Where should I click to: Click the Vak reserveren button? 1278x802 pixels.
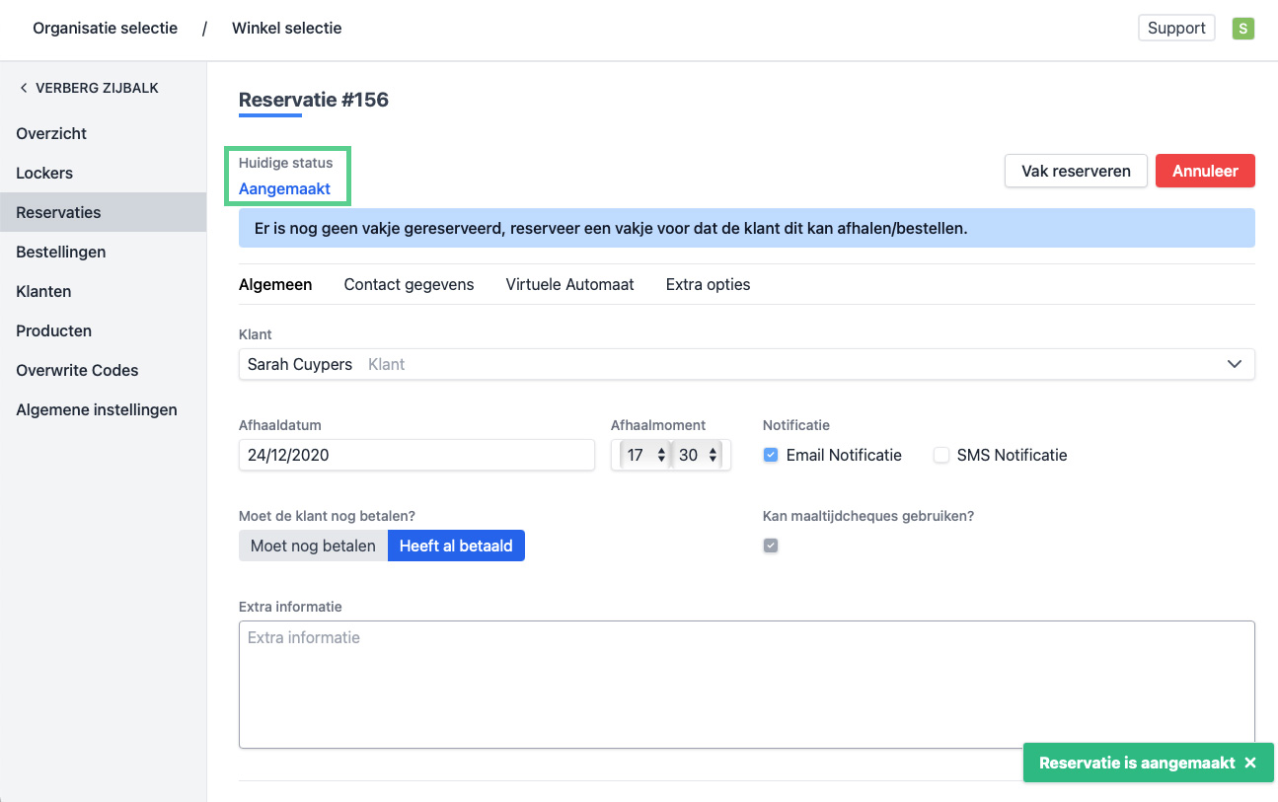click(x=1076, y=171)
